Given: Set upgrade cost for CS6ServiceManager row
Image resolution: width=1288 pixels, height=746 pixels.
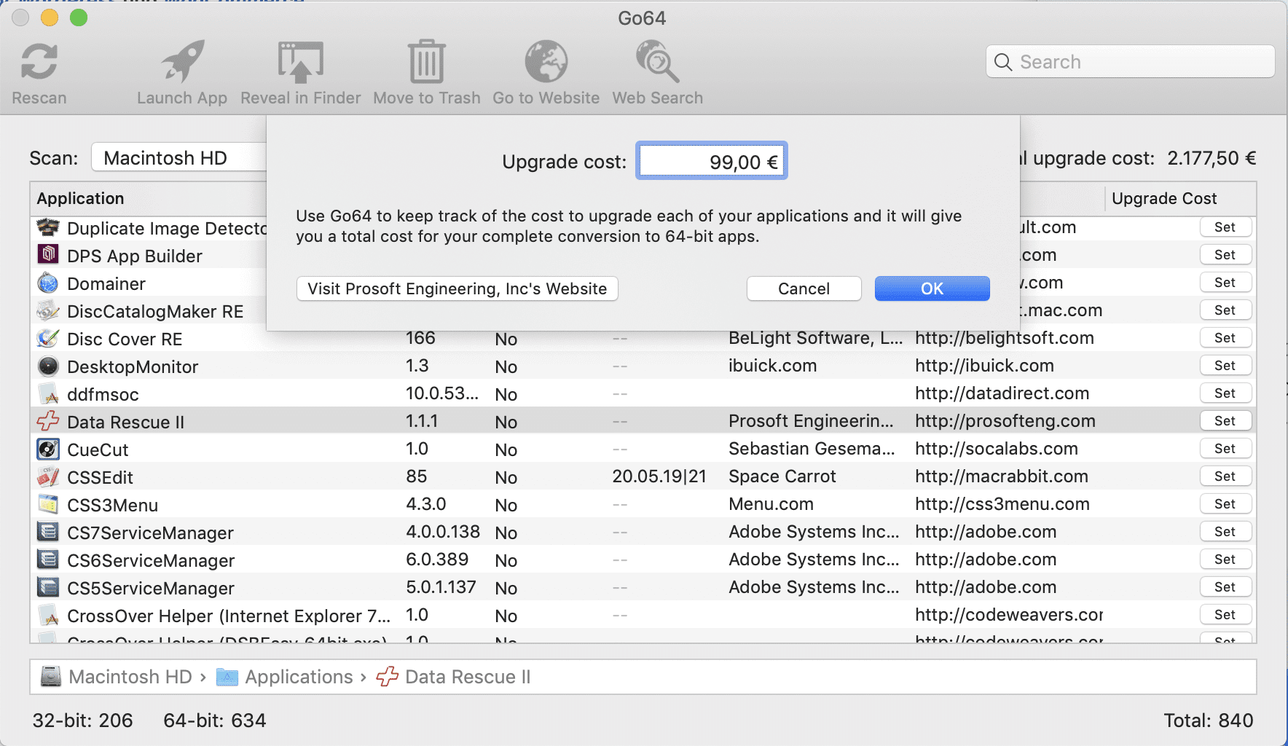Looking at the screenshot, I should [x=1225, y=559].
